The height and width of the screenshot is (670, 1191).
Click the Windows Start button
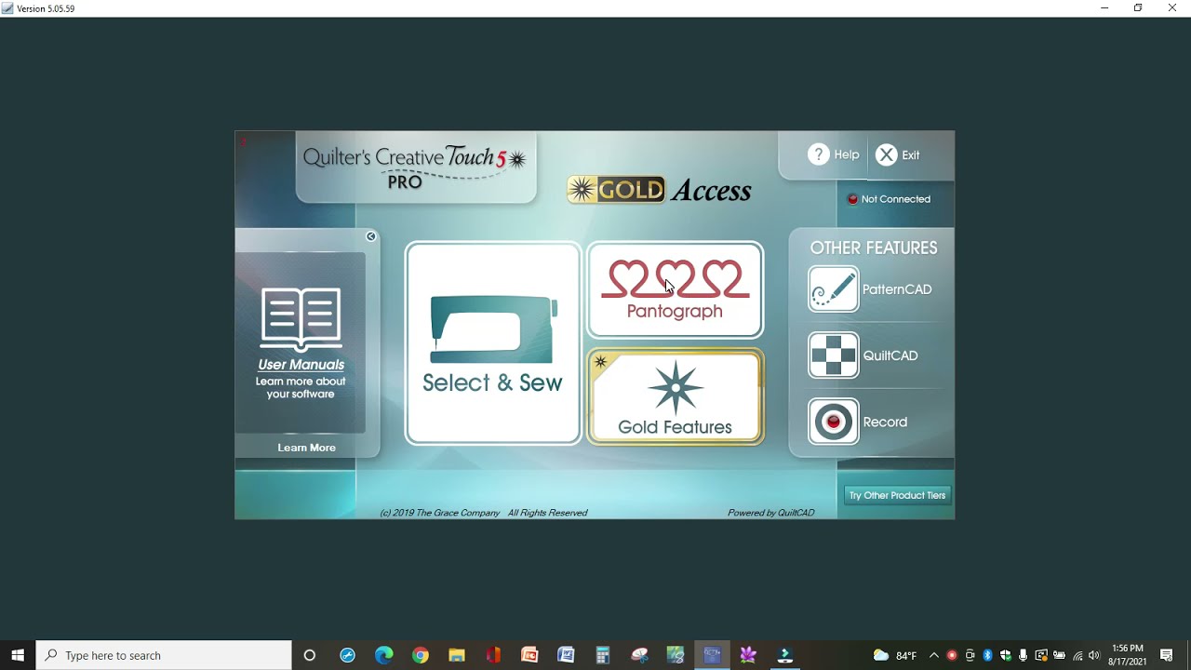[18, 655]
